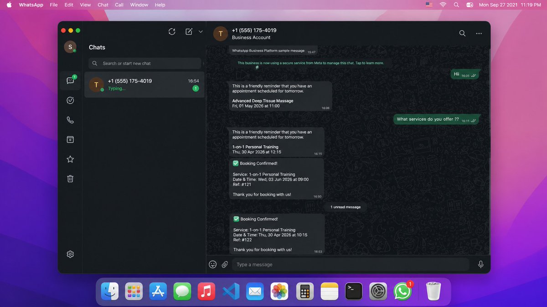Open the Help menu
Screen dimensions: 547x307
(x=160, y=5)
